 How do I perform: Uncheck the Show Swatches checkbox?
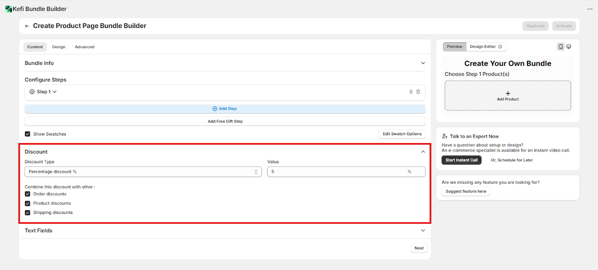[28, 134]
